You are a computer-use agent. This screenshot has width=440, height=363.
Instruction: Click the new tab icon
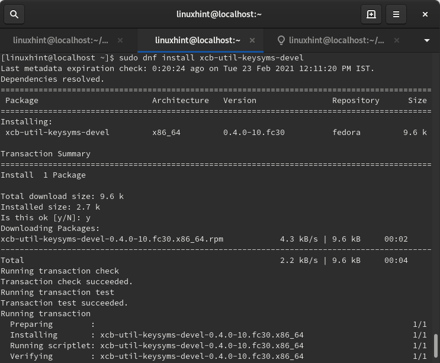371,14
